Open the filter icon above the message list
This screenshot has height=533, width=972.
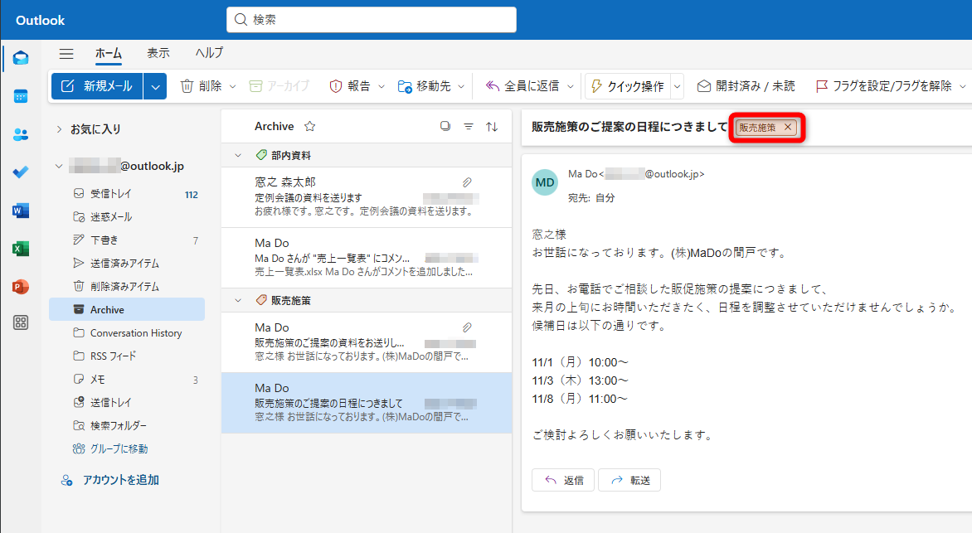tap(469, 126)
